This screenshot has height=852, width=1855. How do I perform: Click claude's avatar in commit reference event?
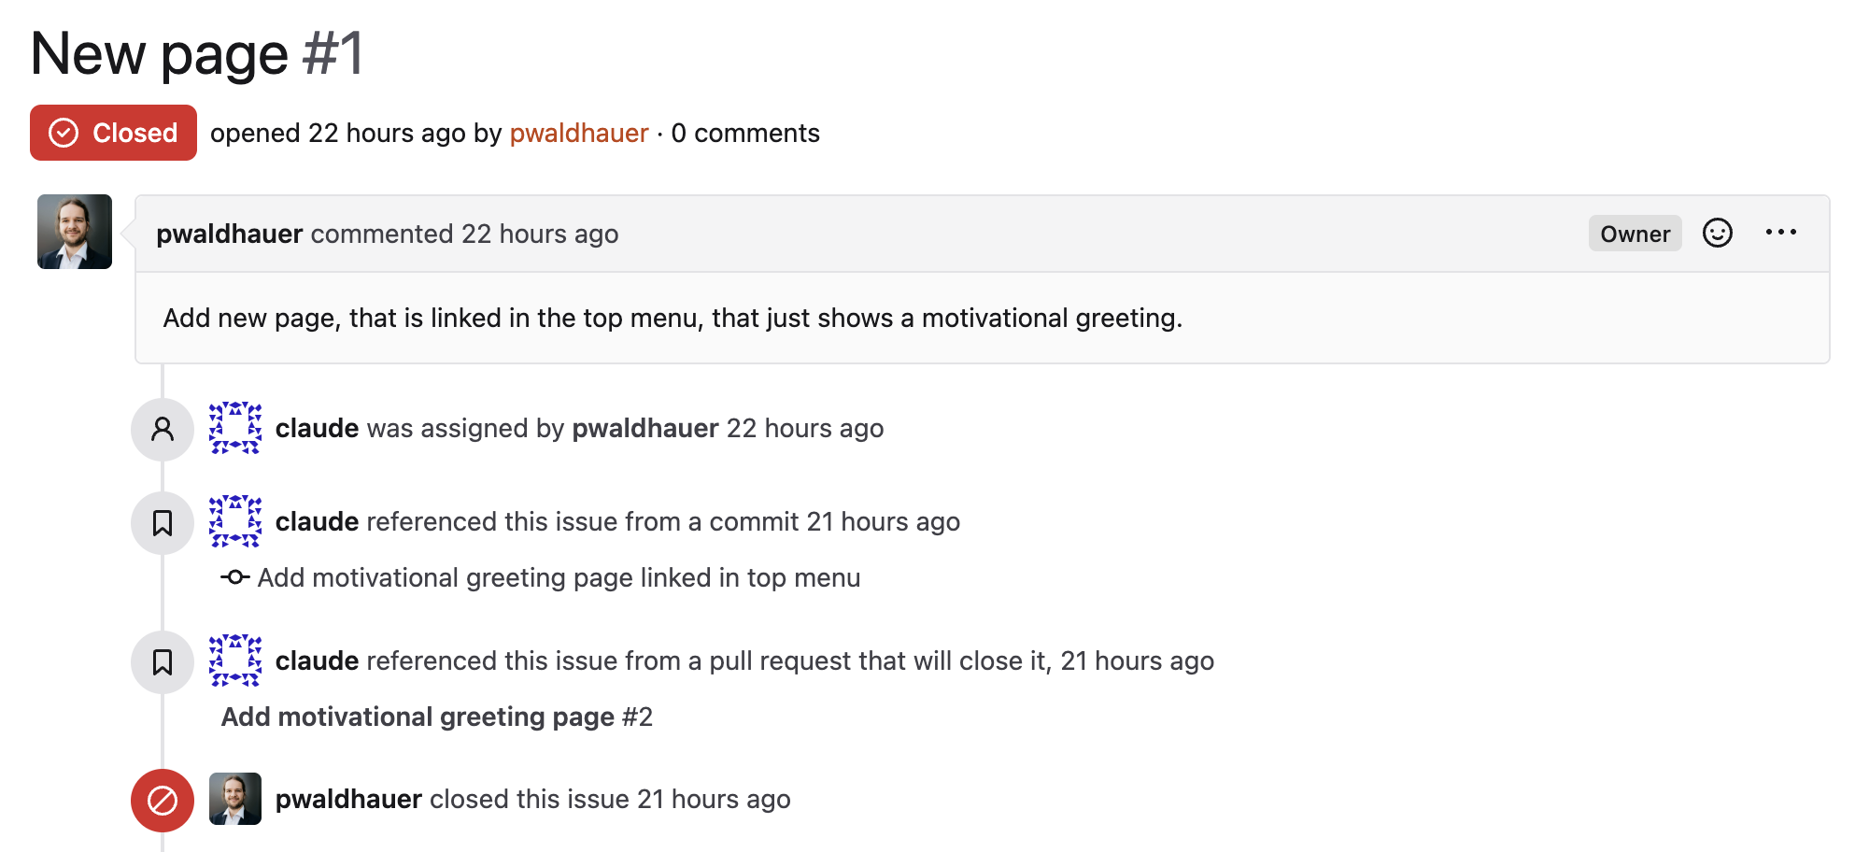coord(235,521)
